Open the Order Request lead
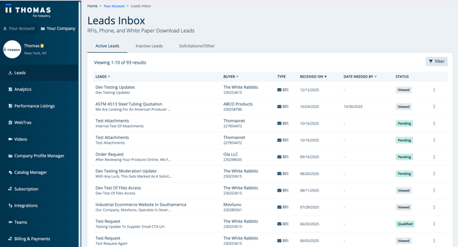The height and width of the screenshot is (247, 458). tap(109, 155)
